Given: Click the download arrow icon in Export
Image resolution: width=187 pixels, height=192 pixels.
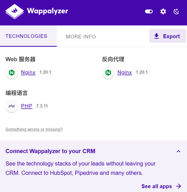Looking at the screenshot, I should pyautogui.click(x=156, y=36).
